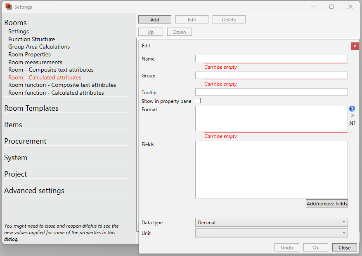Toggle Show in property pane checkbox

point(198,101)
